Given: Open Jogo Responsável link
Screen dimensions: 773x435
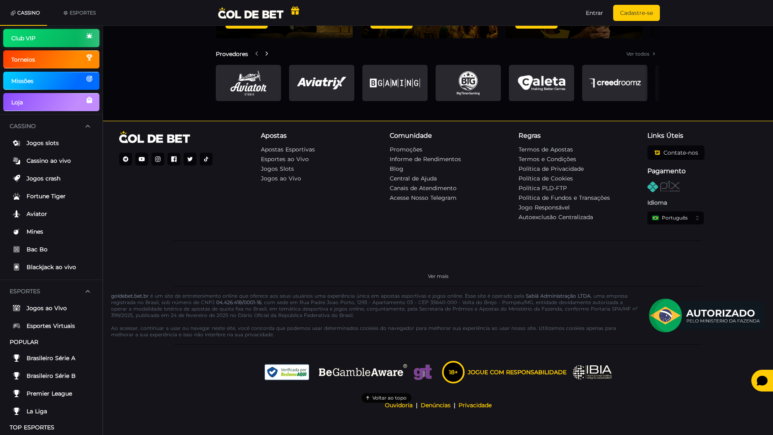Looking at the screenshot, I should [544, 207].
